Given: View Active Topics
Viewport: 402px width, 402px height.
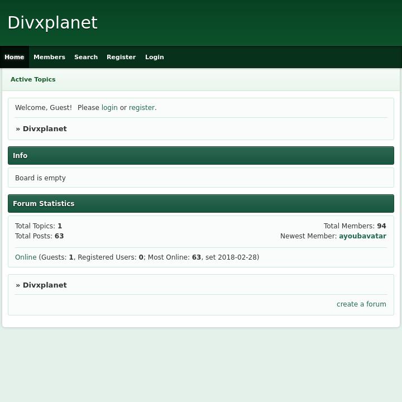Looking at the screenshot, I should (x=33, y=79).
